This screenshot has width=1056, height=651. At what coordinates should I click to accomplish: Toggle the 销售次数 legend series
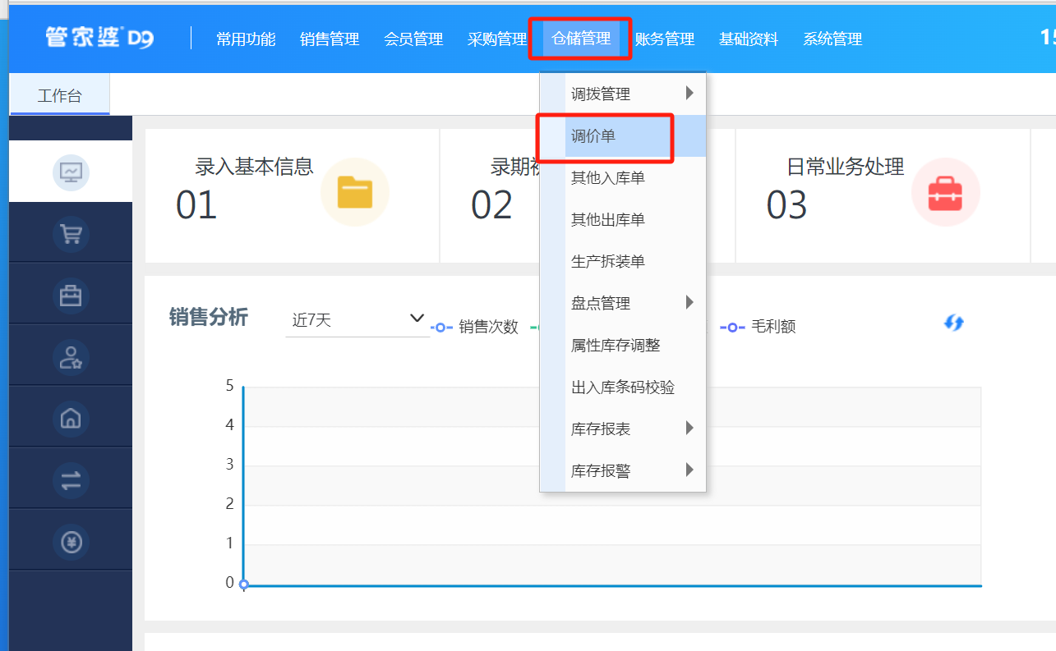[x=476, y=327]
